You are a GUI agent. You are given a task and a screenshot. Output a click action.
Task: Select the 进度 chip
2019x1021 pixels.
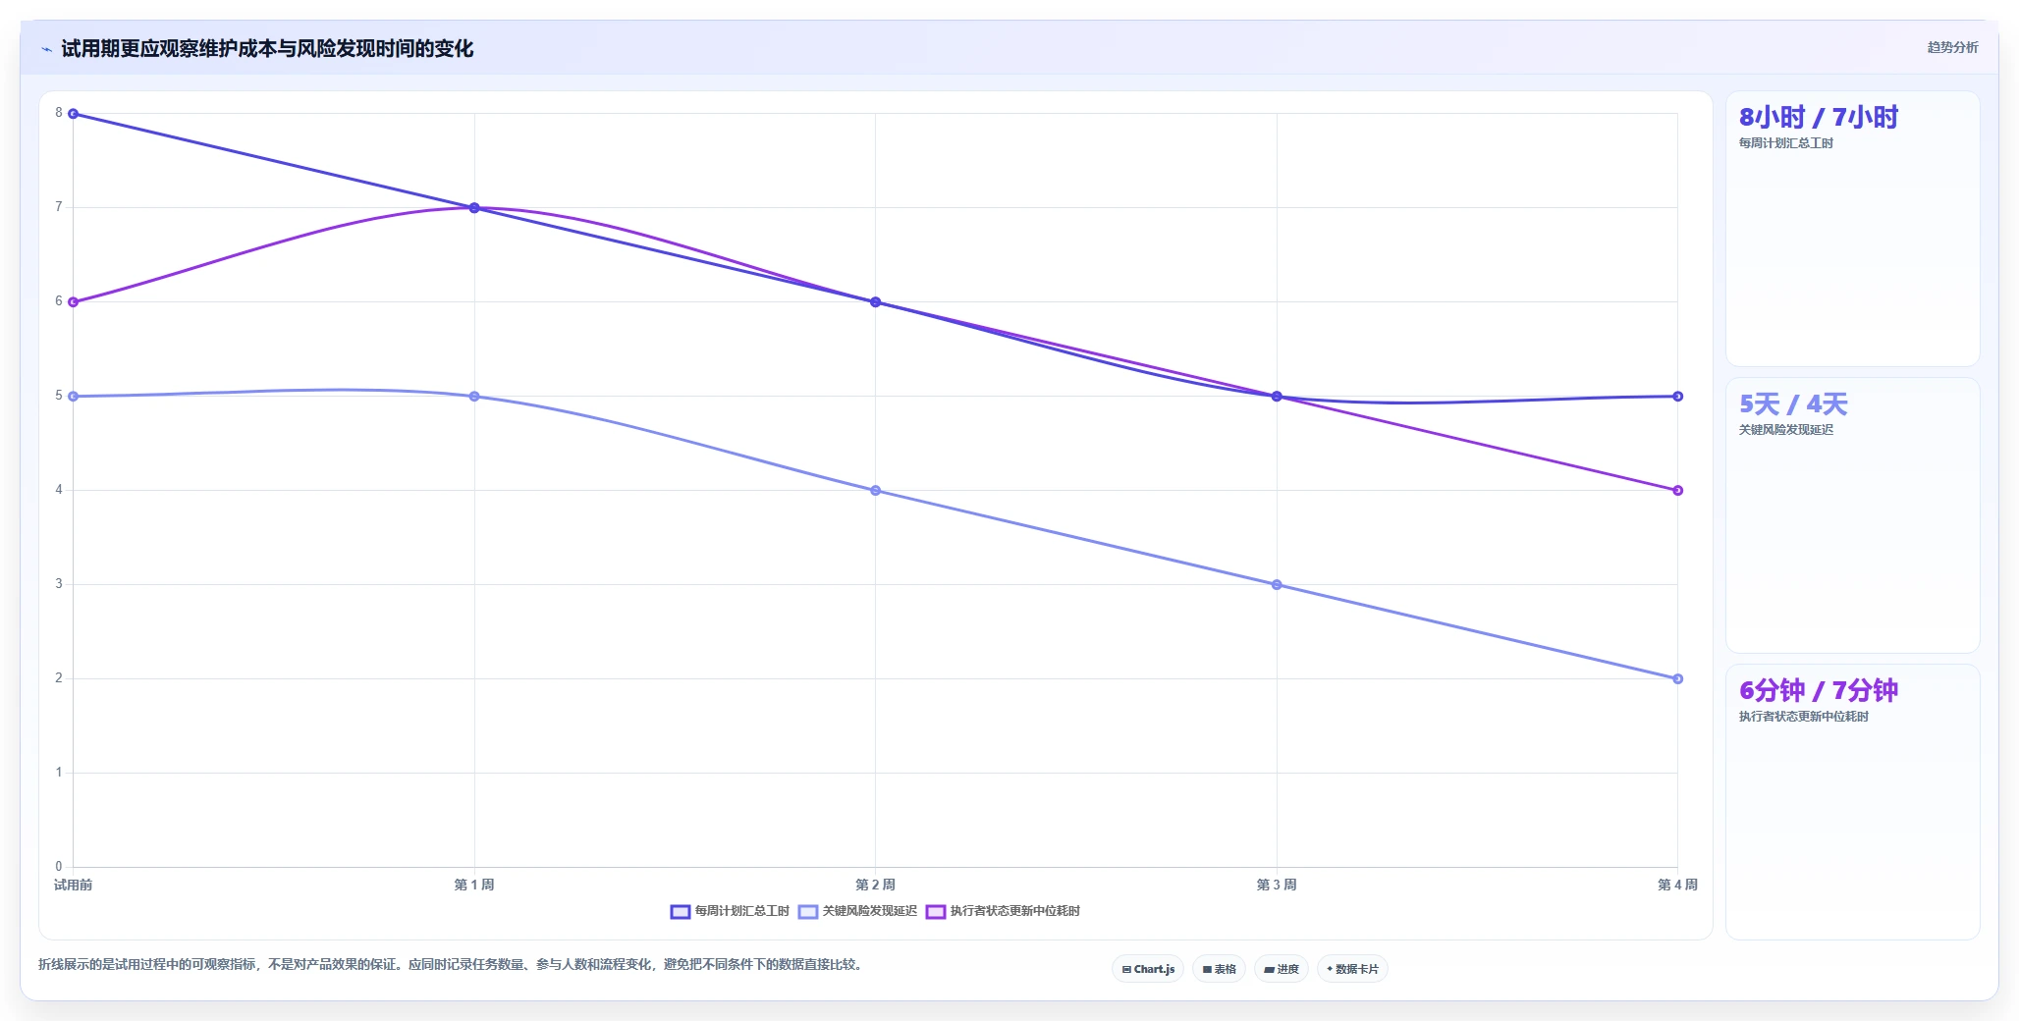1281,969
